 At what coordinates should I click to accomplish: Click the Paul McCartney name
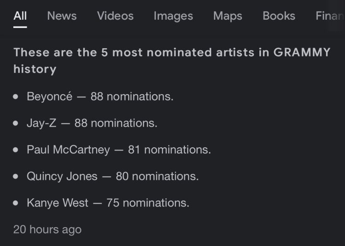[x=68, y=150]
